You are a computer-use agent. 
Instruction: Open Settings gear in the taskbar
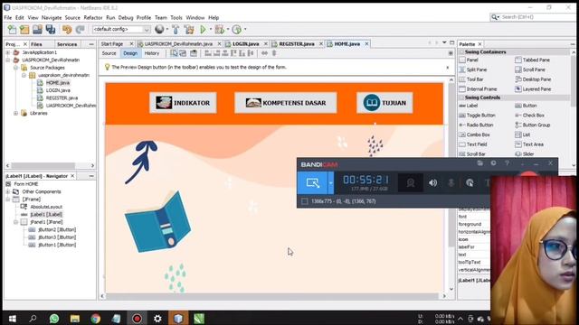(157, 319)
